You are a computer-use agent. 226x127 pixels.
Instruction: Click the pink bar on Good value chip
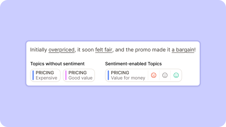pos(66,75)
